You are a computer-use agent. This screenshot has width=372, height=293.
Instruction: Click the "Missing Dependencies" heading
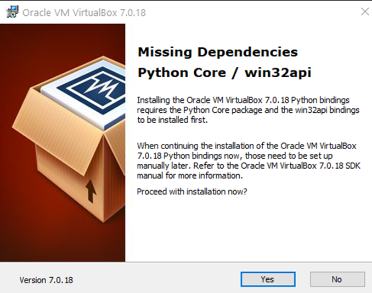pos(217,52)
